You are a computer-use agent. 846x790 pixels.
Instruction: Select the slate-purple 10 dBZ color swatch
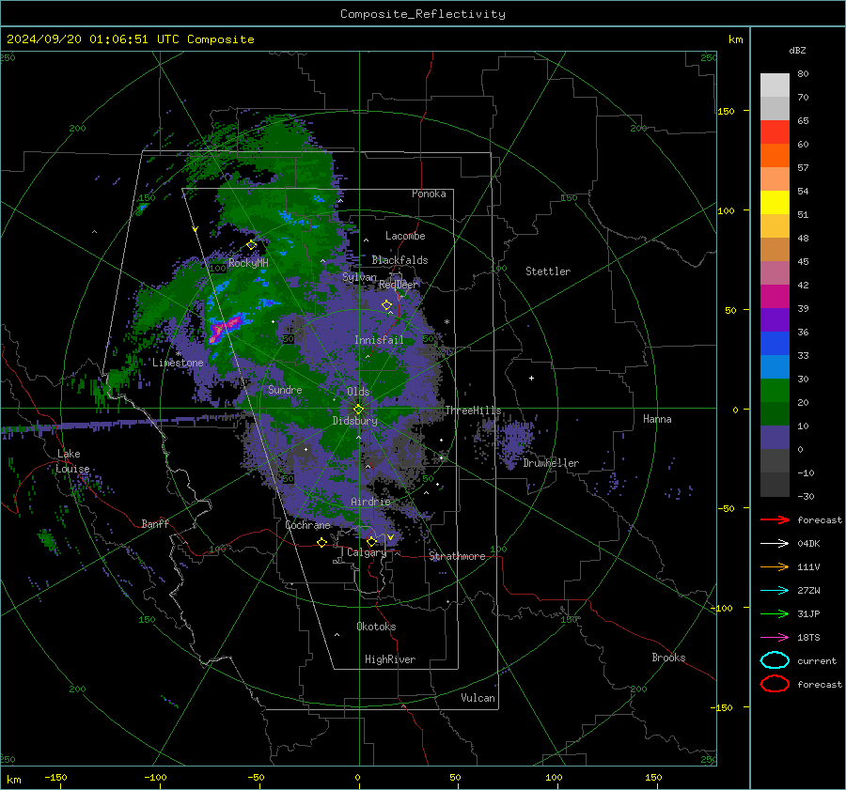pos(775,437)
